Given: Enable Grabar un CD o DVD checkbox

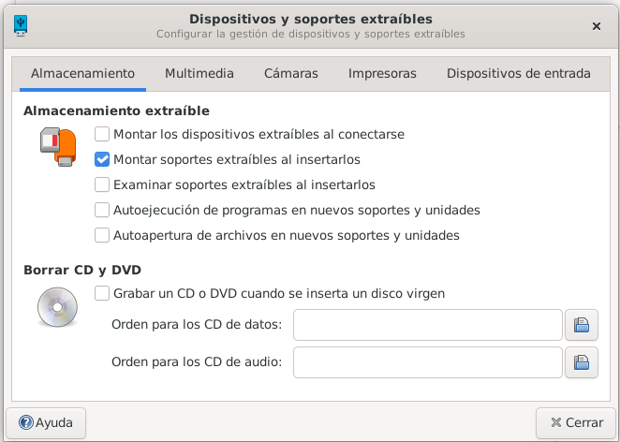Looking at the screenshot, I should click(x=103, y=293).
